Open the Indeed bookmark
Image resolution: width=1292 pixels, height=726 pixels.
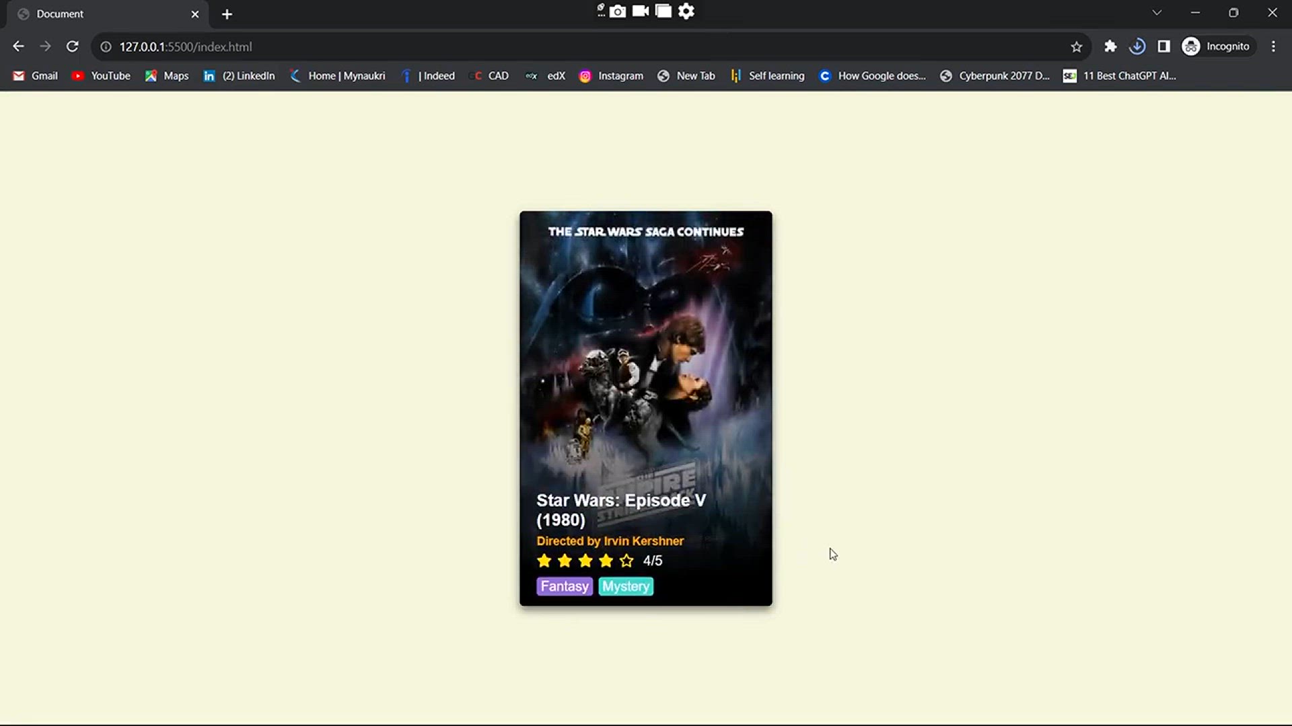428,76
